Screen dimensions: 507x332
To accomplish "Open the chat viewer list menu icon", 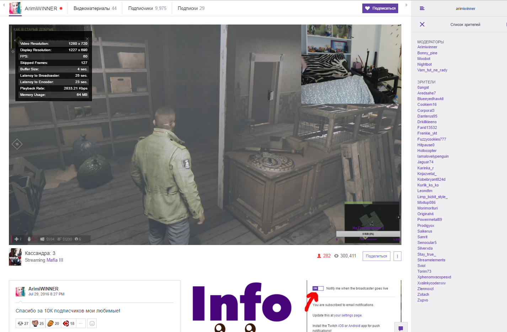I will (422, 8).
